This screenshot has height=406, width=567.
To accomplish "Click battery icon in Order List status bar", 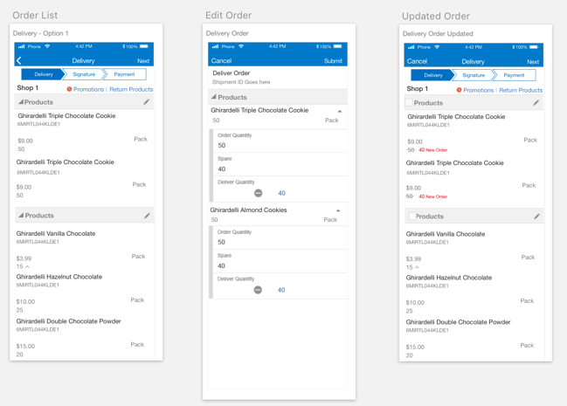I will tap(144, 46).
